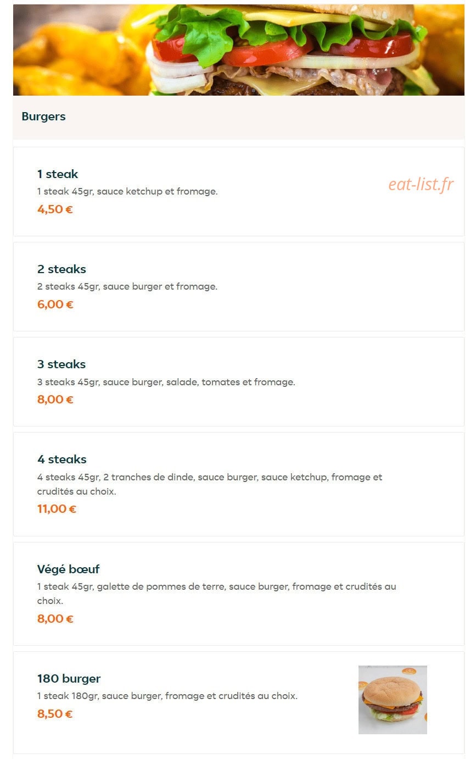Select the 2 steaks burger title
476x759 pixels.
tap(61, 269)
